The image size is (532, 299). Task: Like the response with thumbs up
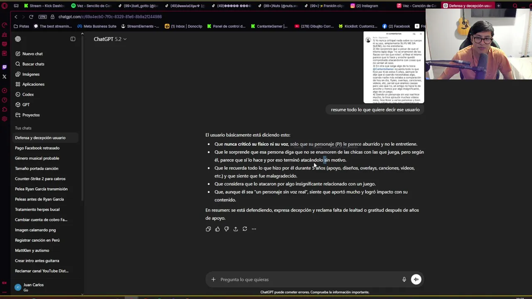pos(217,229)
